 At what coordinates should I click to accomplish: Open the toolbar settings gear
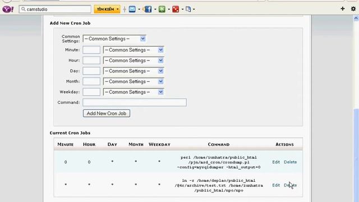point(353,9)
